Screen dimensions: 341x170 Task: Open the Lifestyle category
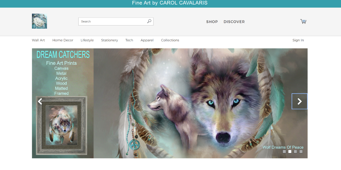click(x=87, y=40)
